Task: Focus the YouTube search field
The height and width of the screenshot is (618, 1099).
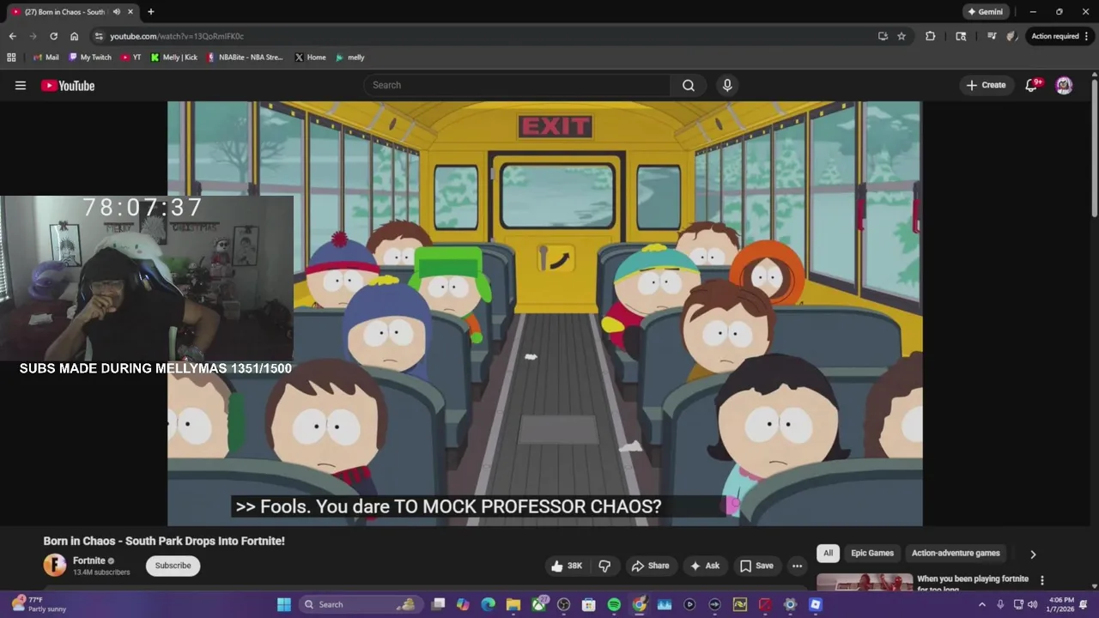Action: 518,85
